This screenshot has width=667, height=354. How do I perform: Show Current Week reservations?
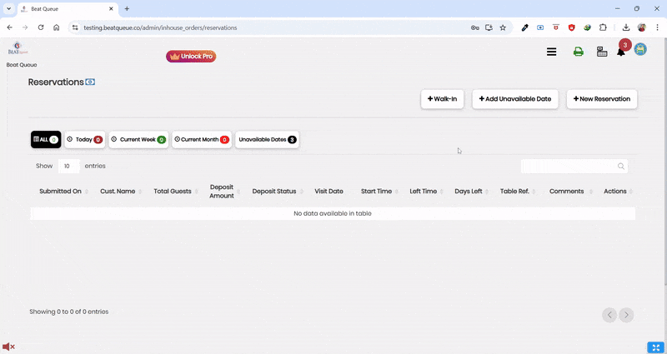pos(138,140)
